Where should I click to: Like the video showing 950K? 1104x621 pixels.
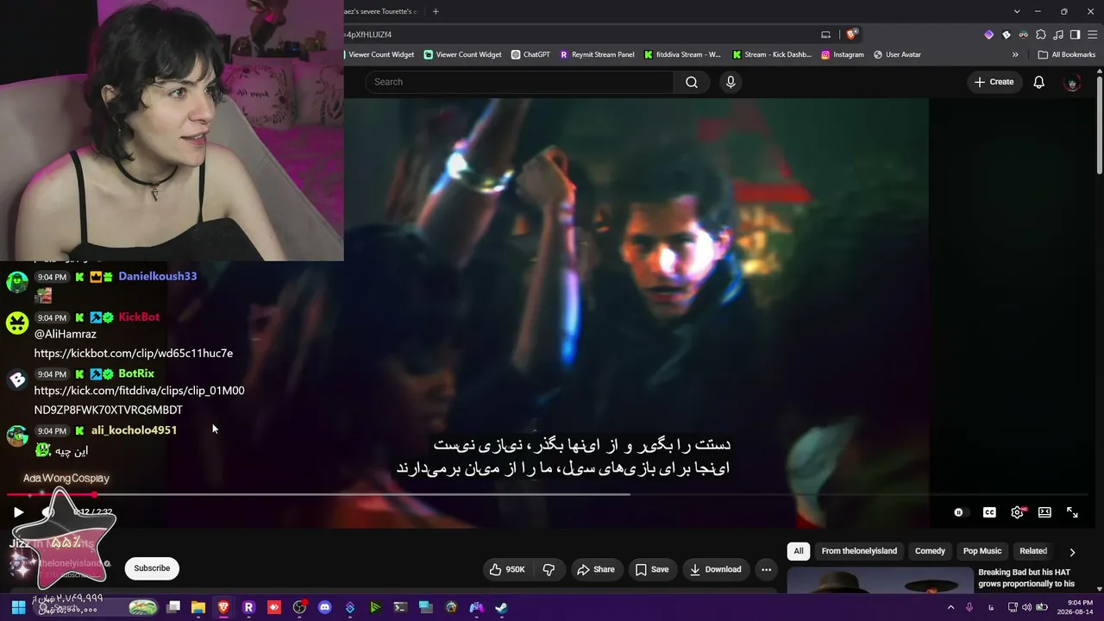[x=507, y=569]
